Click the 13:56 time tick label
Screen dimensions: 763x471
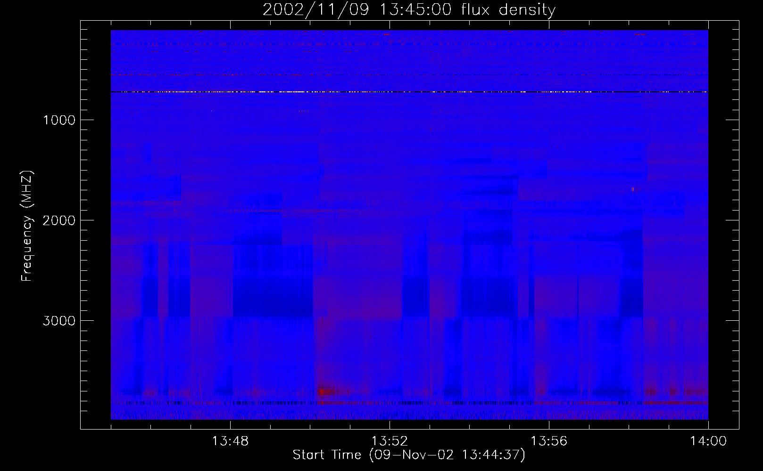pyautogui.click(x=549, y=441)
